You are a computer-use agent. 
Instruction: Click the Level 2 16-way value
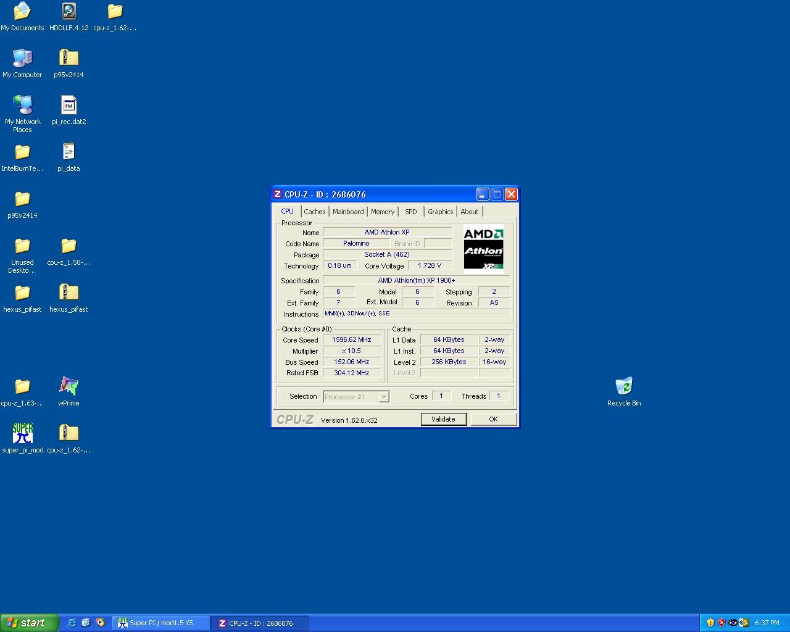pos(494,362)
